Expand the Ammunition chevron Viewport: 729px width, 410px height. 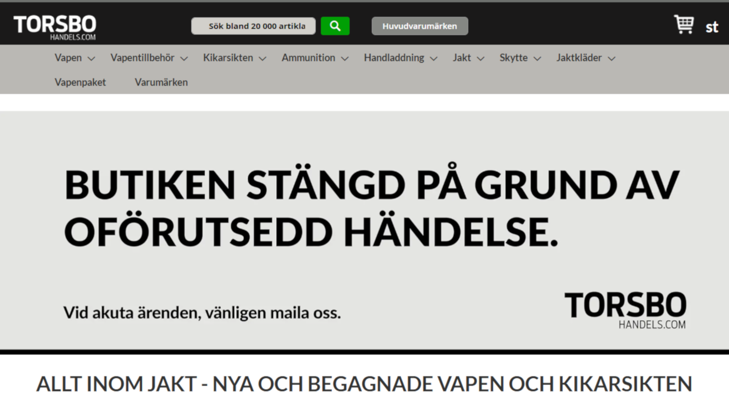[345, 58]
